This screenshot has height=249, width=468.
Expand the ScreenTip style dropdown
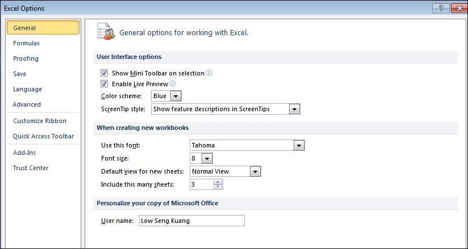[x=294, y=109]
